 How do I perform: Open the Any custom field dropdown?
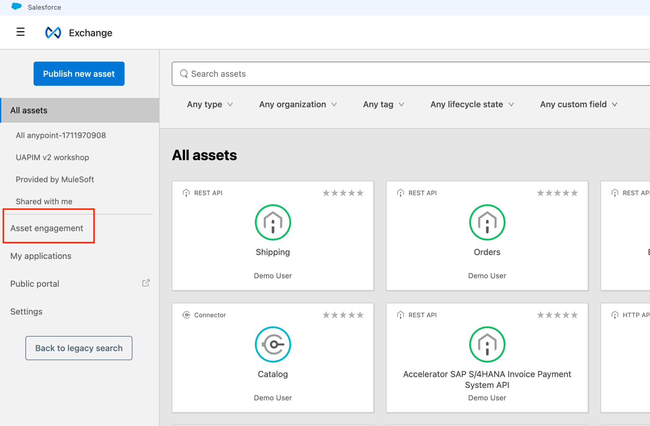578,104
